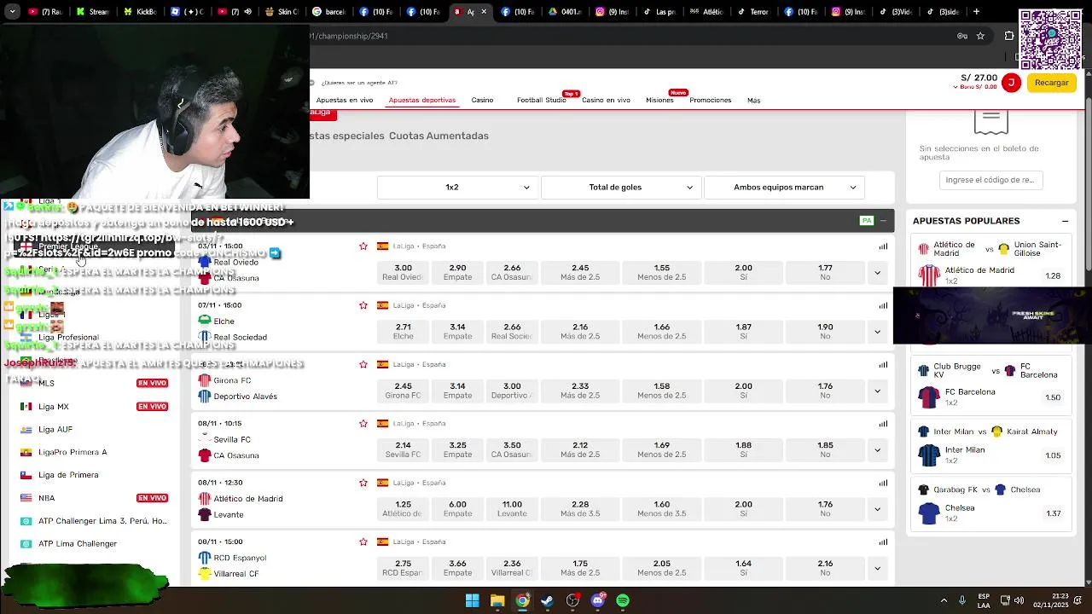Image resolution: width=1092 pixels, height=614 pixels.
Task: Favorite the Real Oviedo vs CA Osasuna match star
Action: pyautogui.click(x=363, y=246)
